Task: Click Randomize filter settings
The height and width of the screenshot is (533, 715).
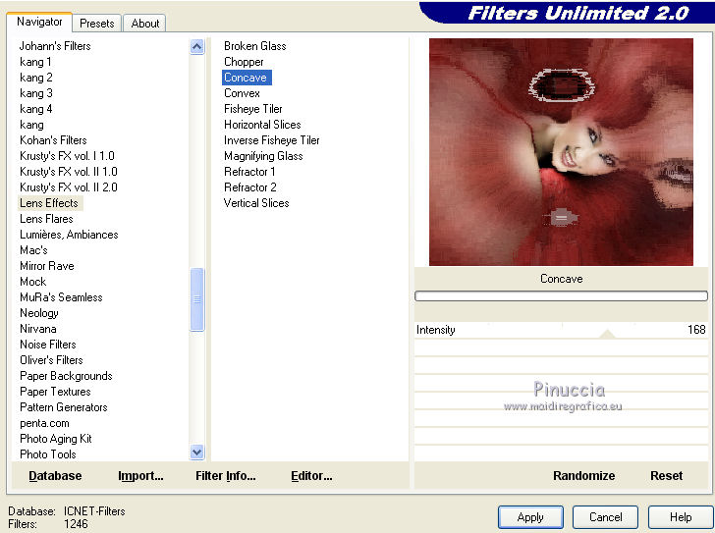Action: [x=583, y=476]
